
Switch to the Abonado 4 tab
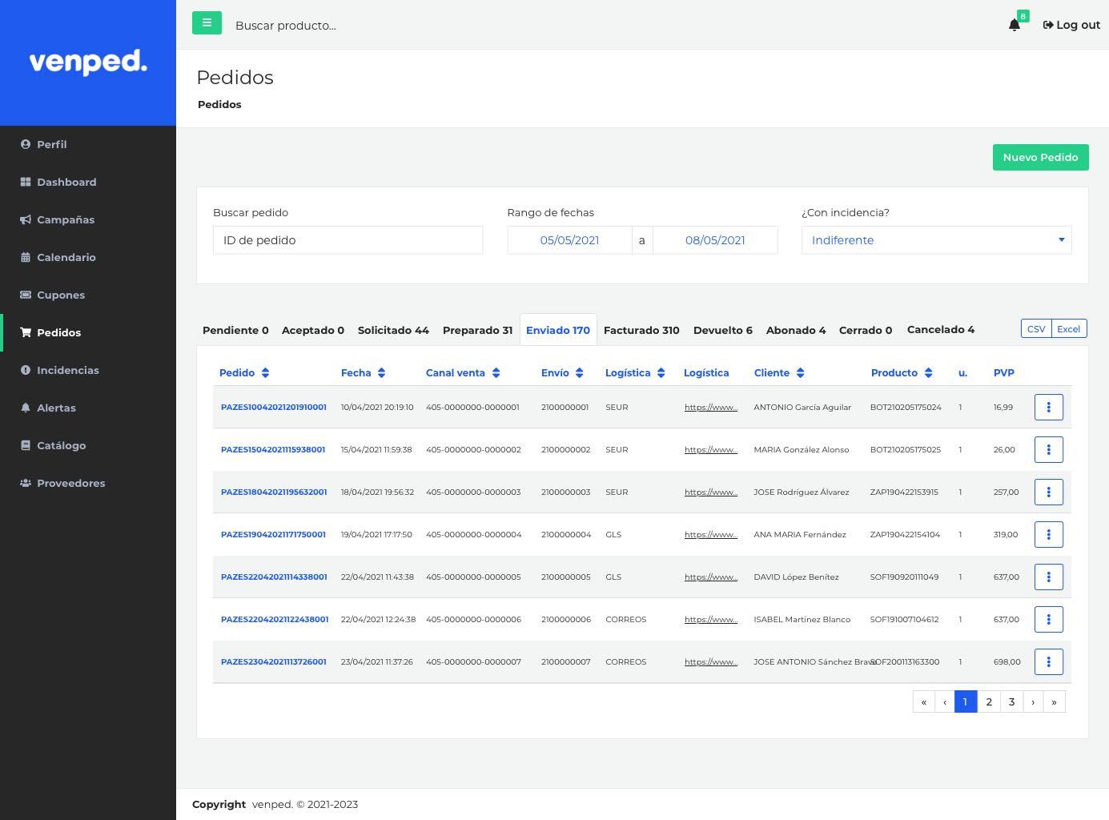(x=796, y=330)
